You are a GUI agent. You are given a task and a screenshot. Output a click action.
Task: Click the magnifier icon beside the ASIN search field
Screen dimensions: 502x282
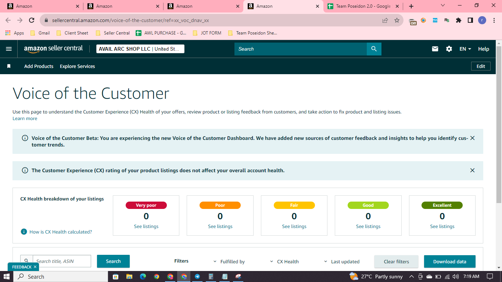point(26,261)
